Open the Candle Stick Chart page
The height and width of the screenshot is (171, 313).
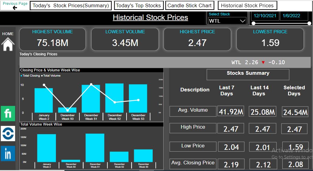[x=190, y=5]
